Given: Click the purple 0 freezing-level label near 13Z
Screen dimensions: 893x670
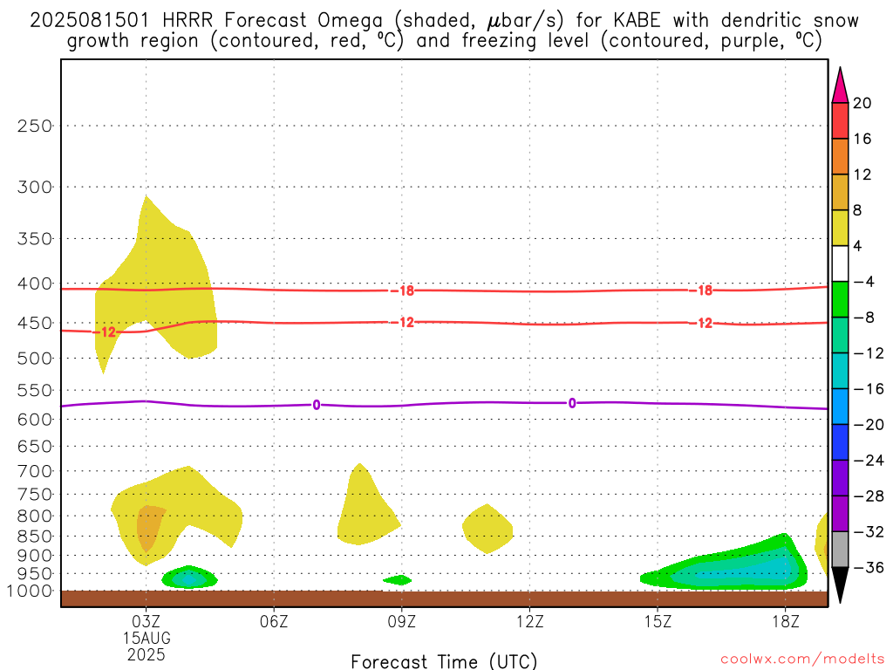Looking at the screenshot, I should [x=572, y=403].
